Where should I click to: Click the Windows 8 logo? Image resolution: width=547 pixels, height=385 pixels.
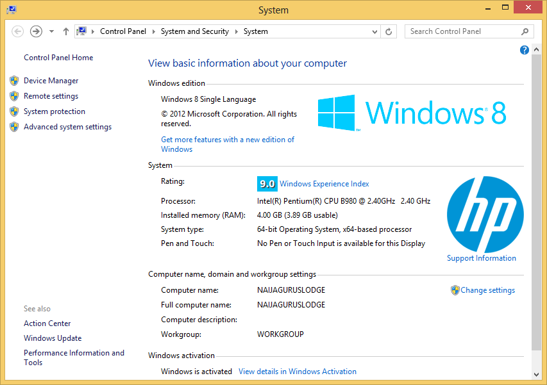[412, 113]
